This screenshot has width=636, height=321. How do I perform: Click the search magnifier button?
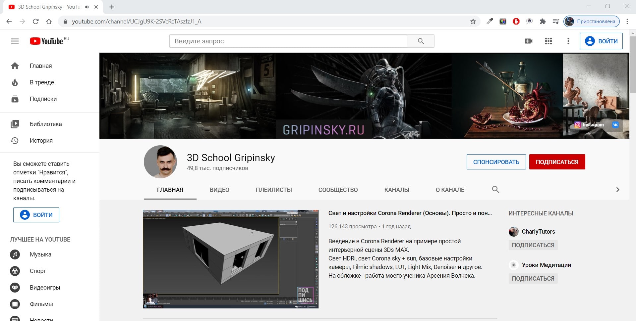point(421,41)
